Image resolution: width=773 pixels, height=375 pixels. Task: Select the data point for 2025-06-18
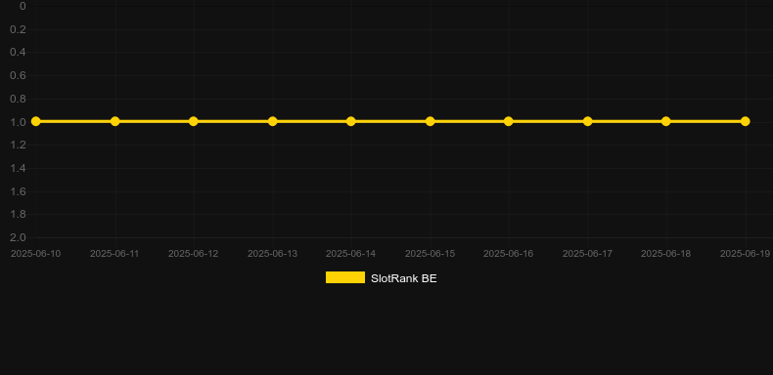coord(666,121)
